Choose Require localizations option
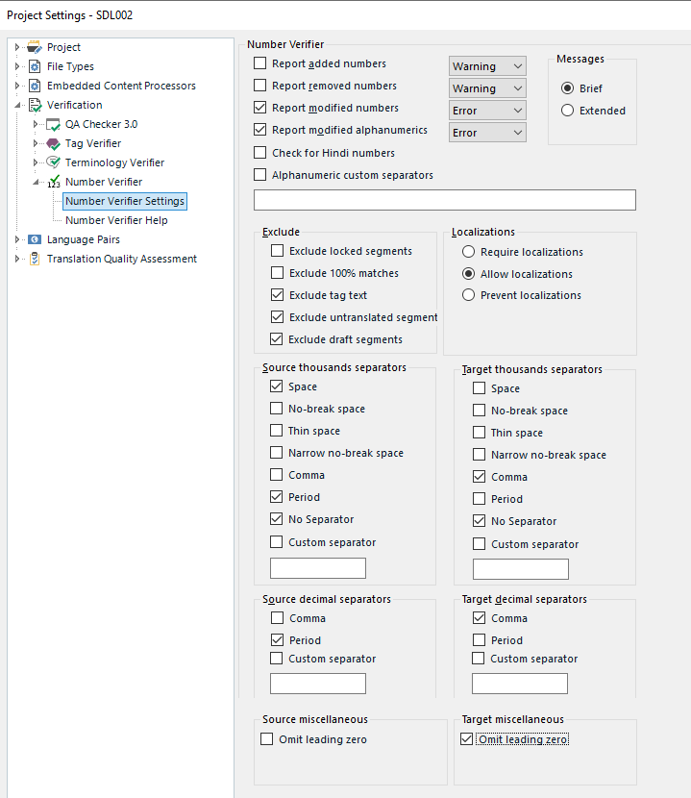Viewport: 691px width, 798px height. coord(468,251)
